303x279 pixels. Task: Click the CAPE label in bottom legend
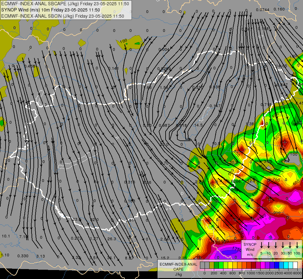point(178,269)
